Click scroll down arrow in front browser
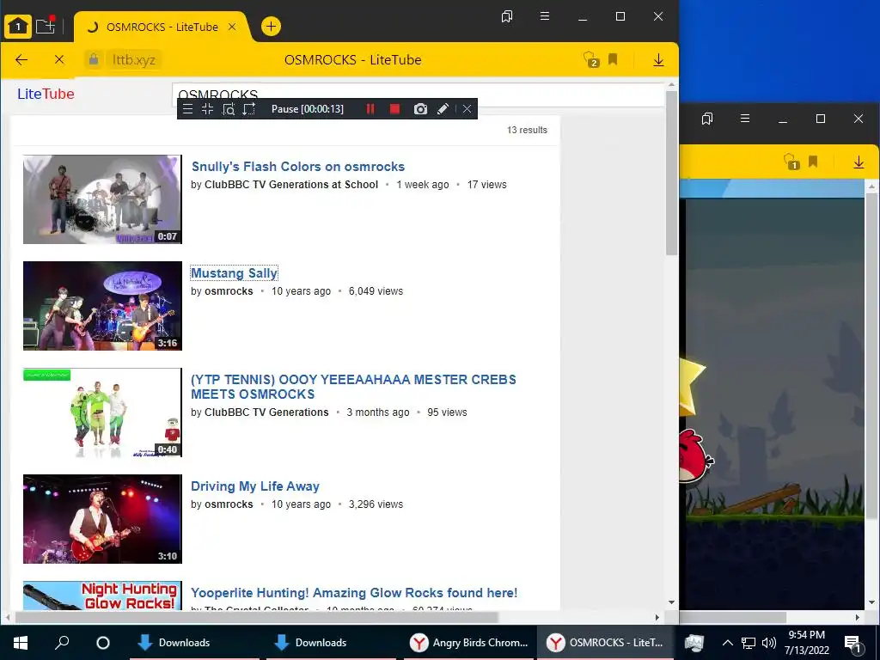This screenshot has height=660, width=880. click(x=671, y=602)
